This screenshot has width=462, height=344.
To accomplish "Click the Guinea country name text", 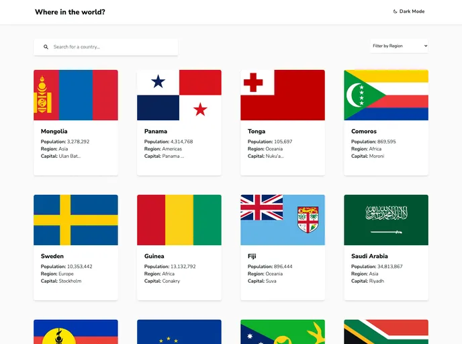I will point(154,256).
